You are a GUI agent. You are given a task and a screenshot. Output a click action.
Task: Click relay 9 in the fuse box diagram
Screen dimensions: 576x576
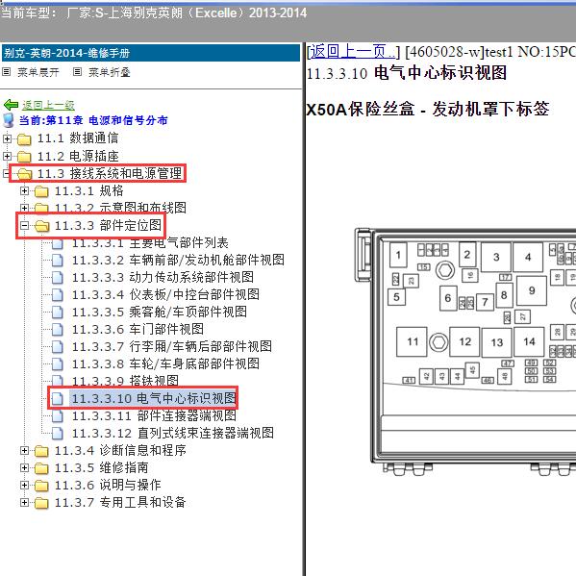click(x=532, y=290)
